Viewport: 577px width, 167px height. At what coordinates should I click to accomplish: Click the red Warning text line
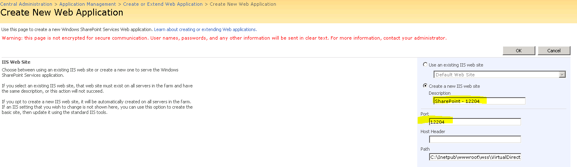point(224,38)
